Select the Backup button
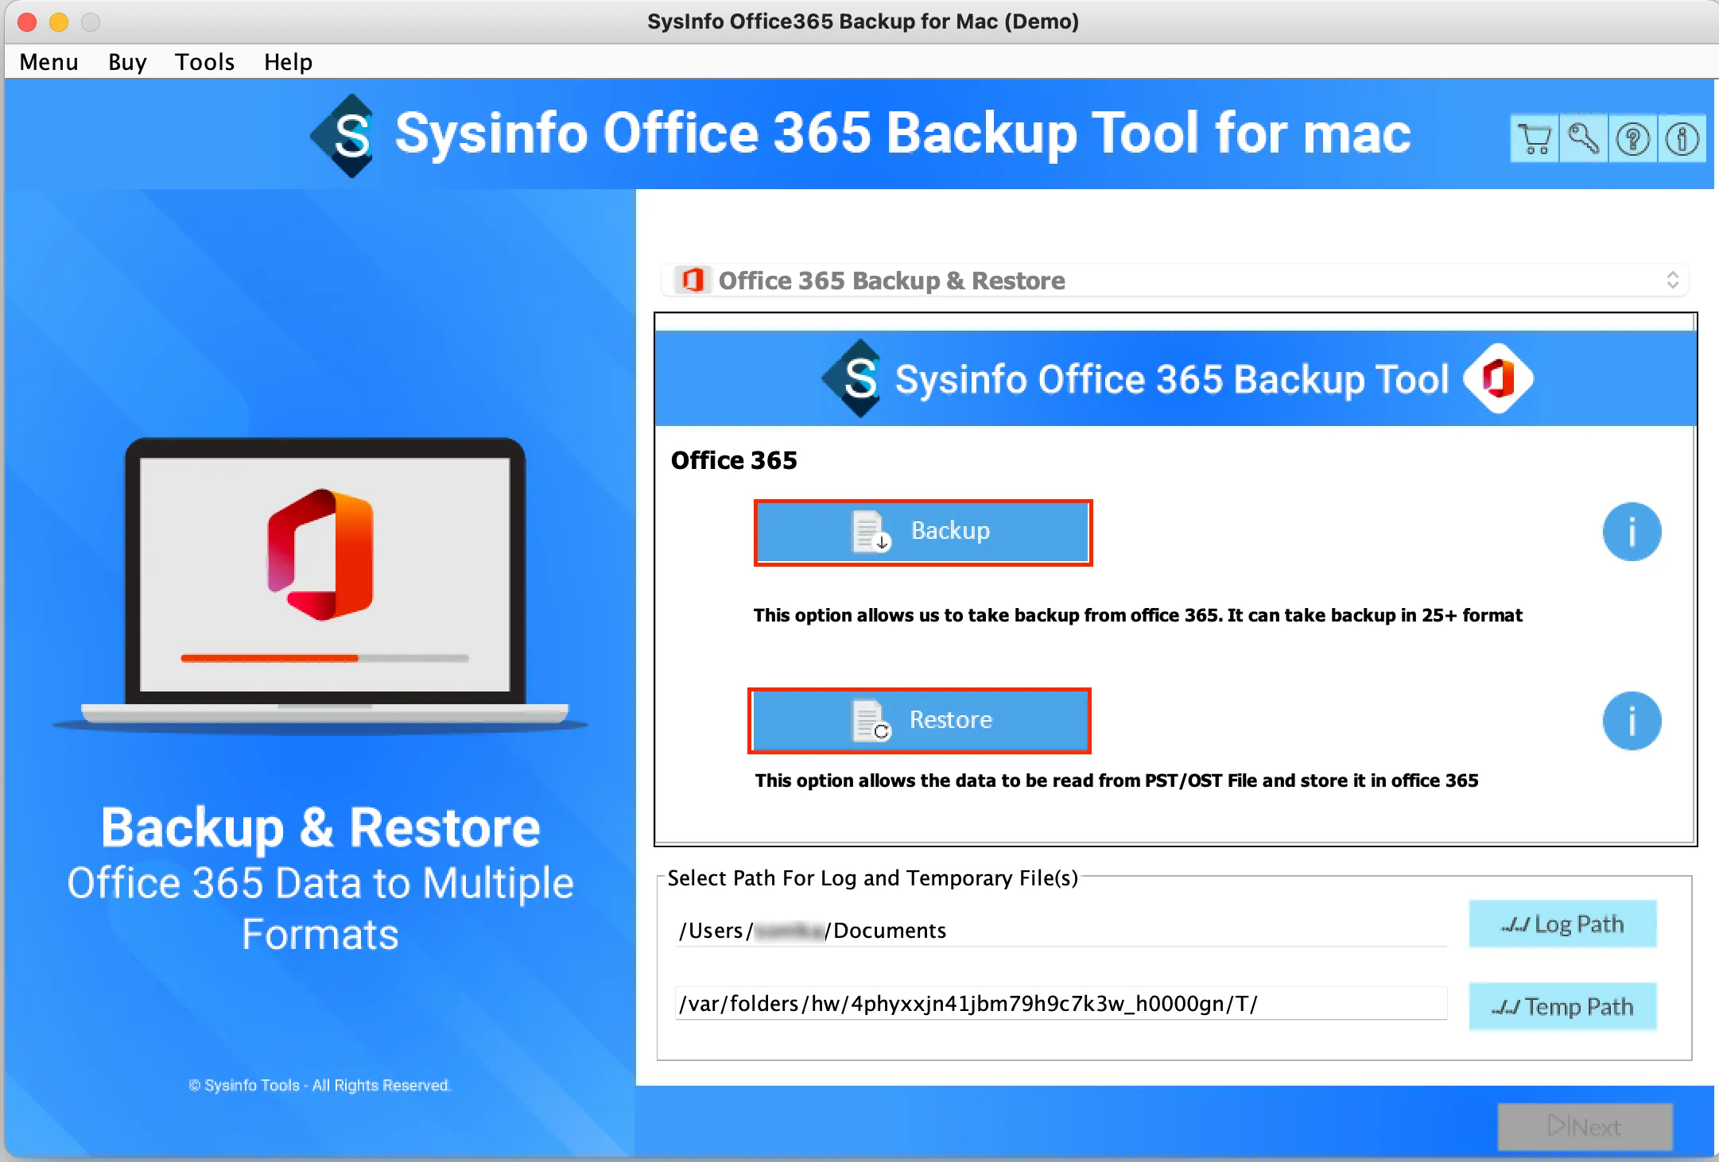The image size is (1719, 1162). click(922, 532)
